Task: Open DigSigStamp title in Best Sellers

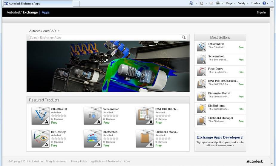Action: [x=217, y=105]
